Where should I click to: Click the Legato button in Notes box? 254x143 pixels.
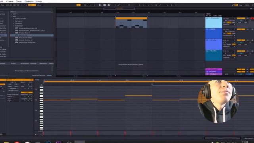point(13,89)
